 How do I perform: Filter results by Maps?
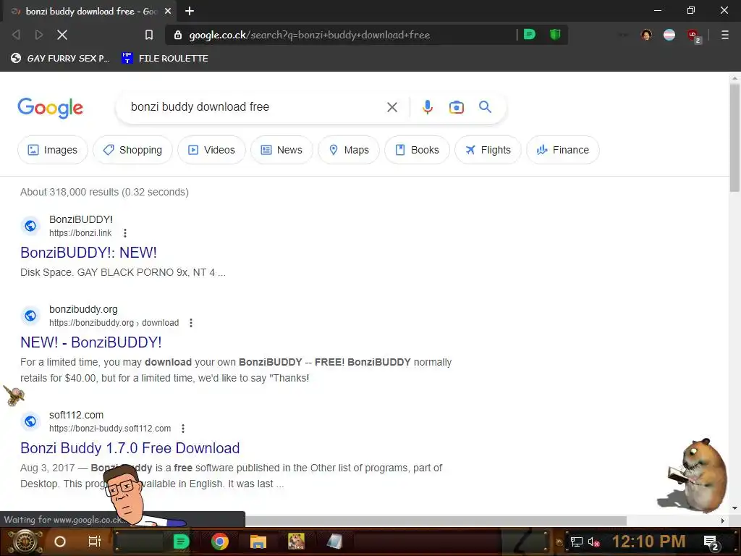[349, 150]
